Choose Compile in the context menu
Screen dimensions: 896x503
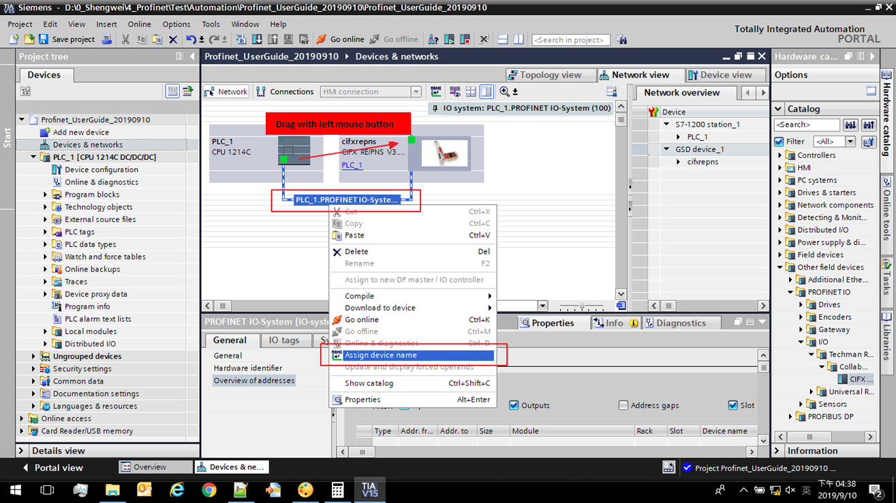click(x=412, y=296)
